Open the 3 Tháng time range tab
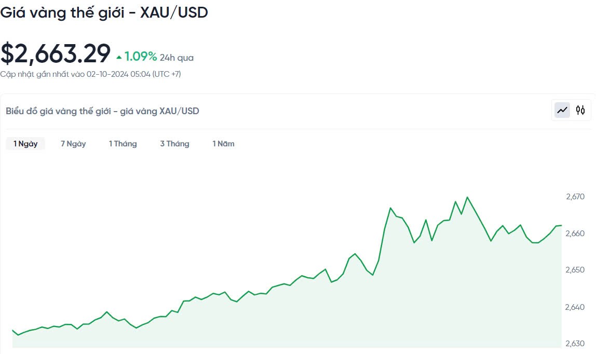Viewport: 596px width, 354px height. [174, 144]
